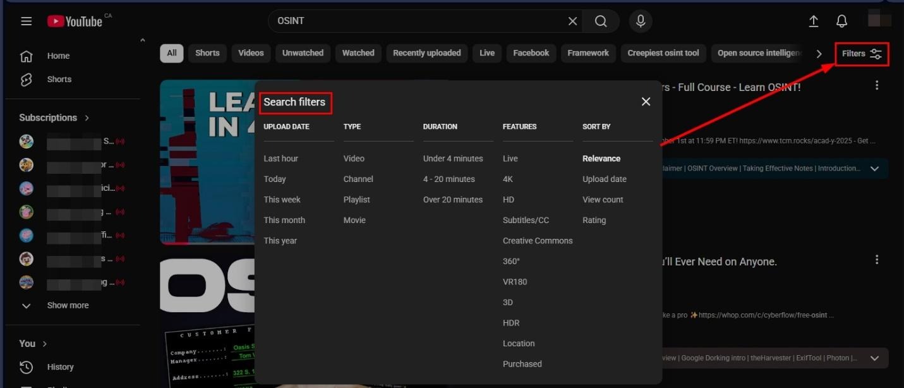Open the Create upload icon
Viewport: 904px width, 388px height.
[x=814, y=21]
